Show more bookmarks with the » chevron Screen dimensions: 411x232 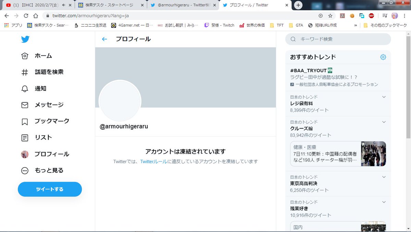point(356,25)
